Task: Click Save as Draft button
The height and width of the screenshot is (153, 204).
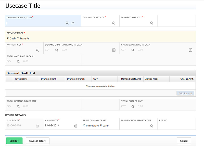Action: [x=37, y=141]
